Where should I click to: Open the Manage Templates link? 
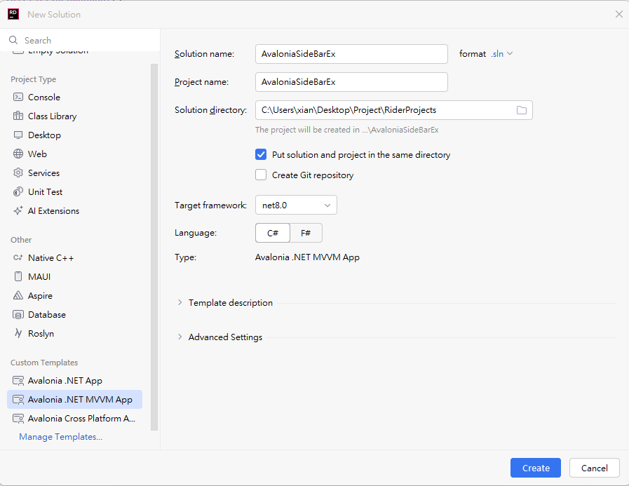[61, 437]
